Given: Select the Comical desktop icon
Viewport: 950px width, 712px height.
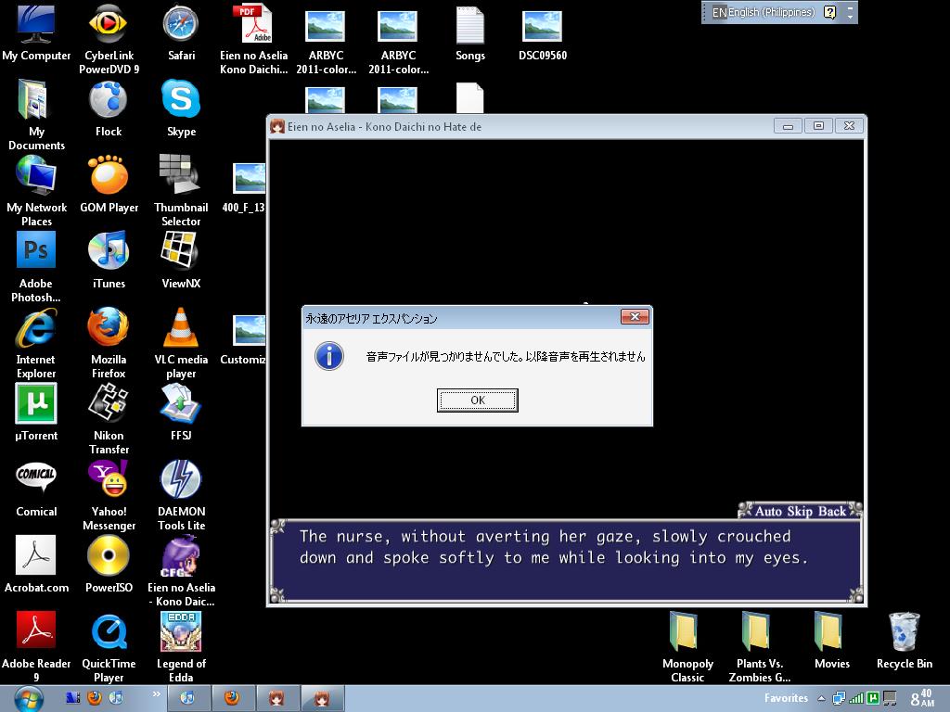Looking at the screenshot, I should 36,489.
